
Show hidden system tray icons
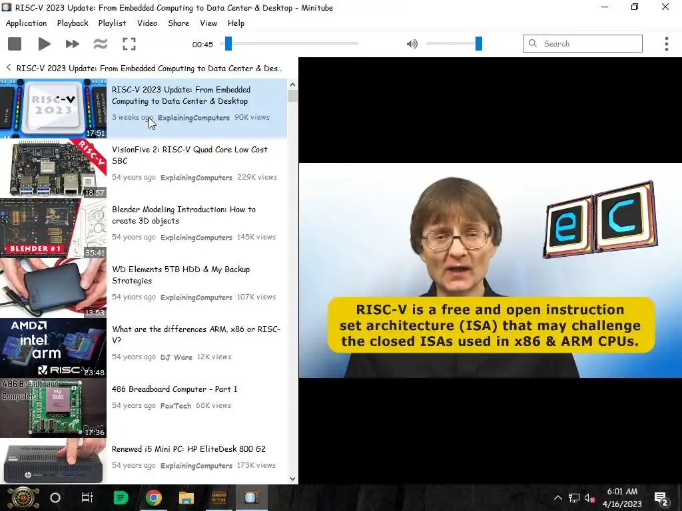[x=558, y=498]
